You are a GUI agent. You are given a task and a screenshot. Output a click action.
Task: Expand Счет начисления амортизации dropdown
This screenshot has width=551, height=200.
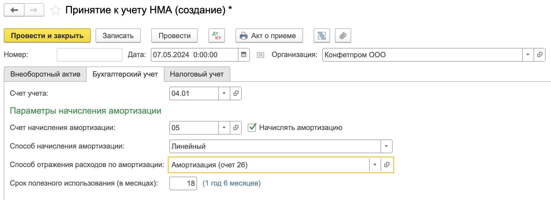coord(224,128)
